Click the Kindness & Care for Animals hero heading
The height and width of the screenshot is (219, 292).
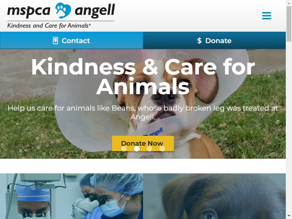tap(143, 77)
